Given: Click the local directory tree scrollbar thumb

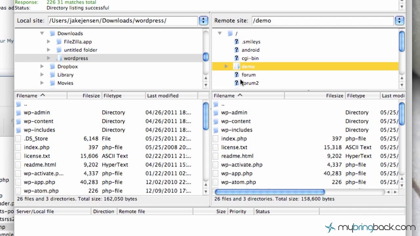Looking at the screenshot, I should point(206,57).
